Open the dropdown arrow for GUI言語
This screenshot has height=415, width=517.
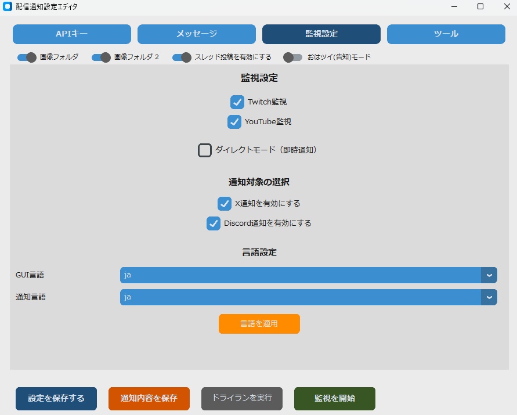click(x=489, y=275)
